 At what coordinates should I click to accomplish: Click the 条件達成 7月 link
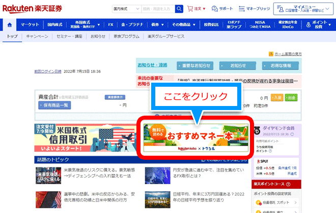click(x=287, y=168)
